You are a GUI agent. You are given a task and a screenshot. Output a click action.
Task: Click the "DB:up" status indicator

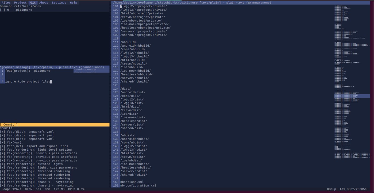331,189
